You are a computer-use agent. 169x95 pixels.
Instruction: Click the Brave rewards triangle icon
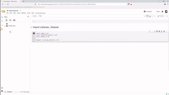(x=131, y=4)
